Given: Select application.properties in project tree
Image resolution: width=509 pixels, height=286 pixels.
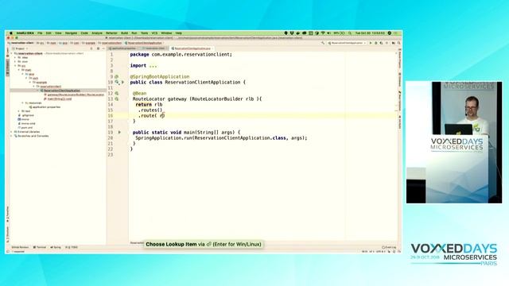Looking at the screenshot, I should (x=45, y=107).
